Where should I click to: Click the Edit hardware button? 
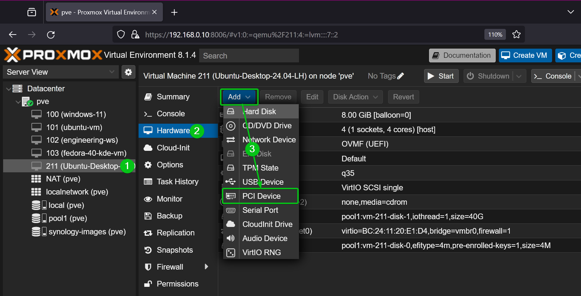click(x=312, y=97)
